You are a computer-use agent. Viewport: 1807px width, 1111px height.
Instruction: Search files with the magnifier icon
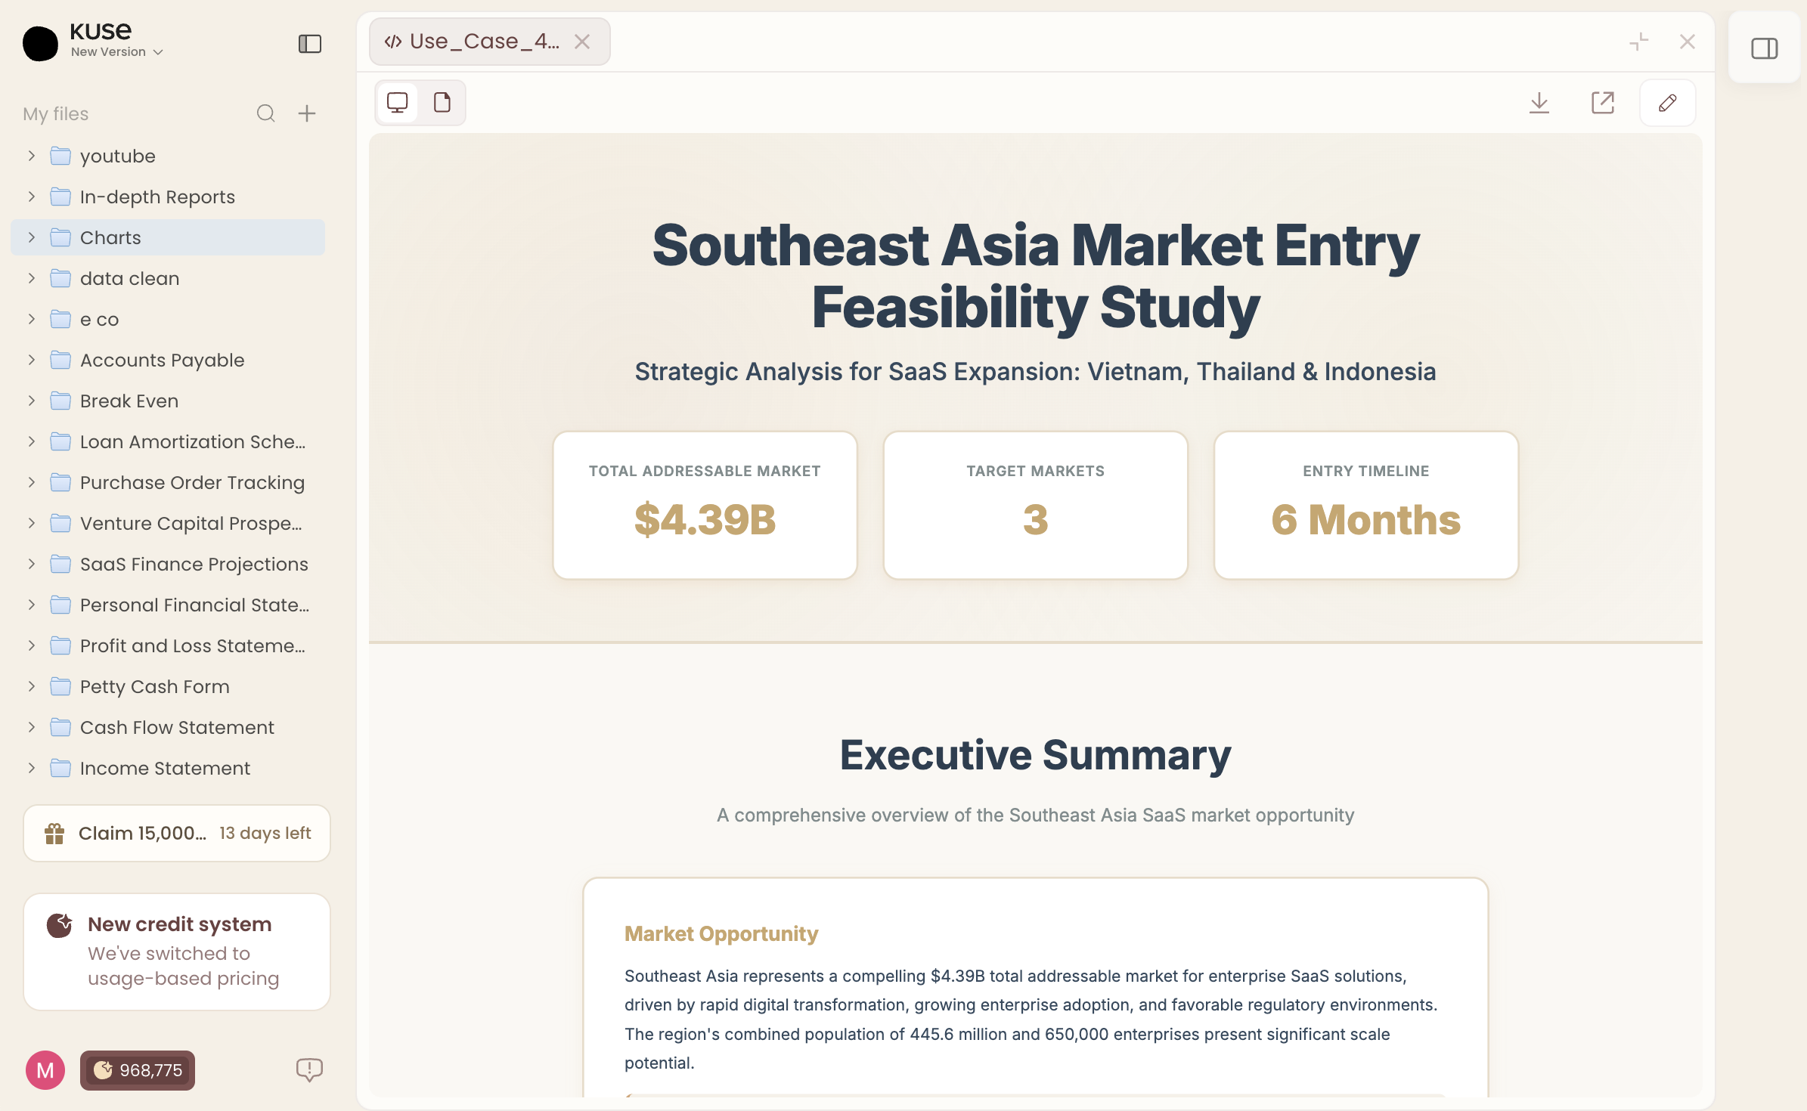point(265,113)
